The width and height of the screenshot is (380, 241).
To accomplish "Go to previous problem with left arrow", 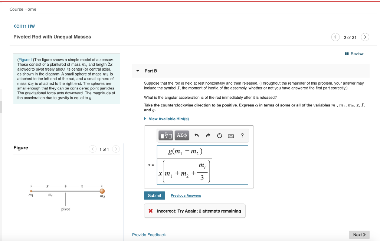I will click(335, 37).
